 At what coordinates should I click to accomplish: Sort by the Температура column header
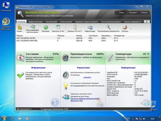coord(119,36)
